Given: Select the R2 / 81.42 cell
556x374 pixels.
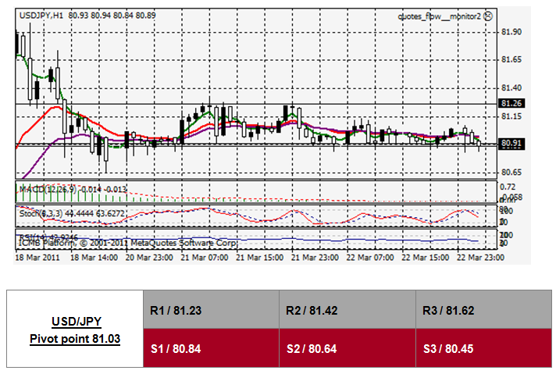Looking at the screenshot, I should click(x=346, y=310).
